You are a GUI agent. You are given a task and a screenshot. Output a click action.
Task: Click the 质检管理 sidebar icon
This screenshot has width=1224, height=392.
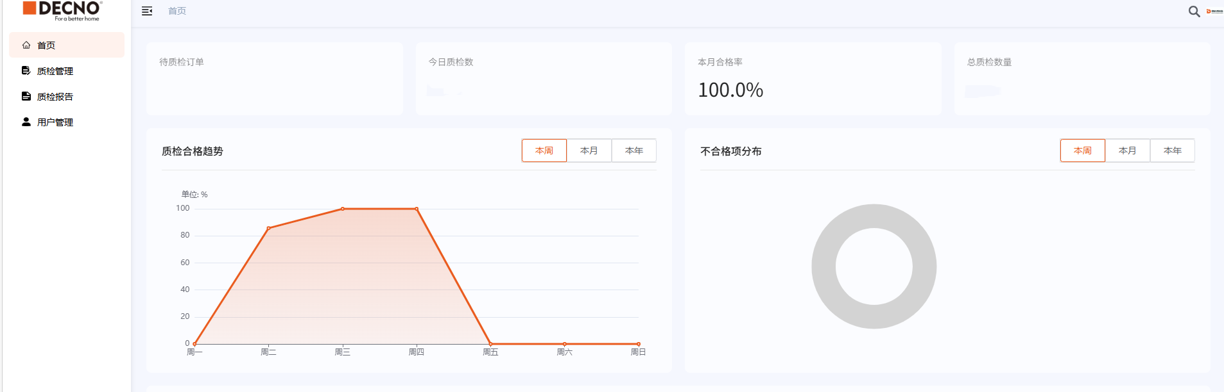[x=26, y=71]
